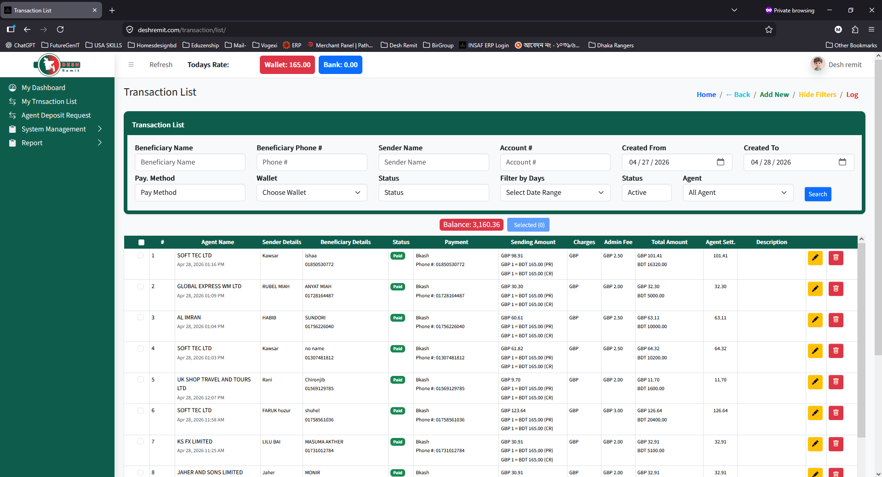The width and height of the screenshot is (882, 477).
Task: Toggle the sidebar hamburger menu
Action: point(131,65)
